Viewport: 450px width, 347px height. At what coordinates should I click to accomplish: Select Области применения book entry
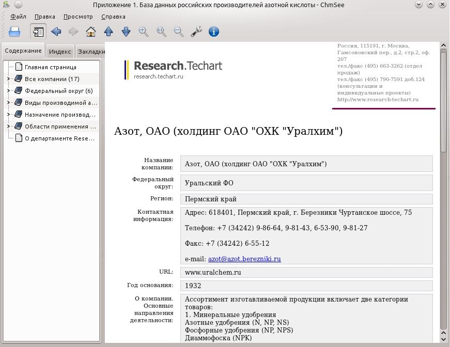pyautogui.click(x=60, y=127)
